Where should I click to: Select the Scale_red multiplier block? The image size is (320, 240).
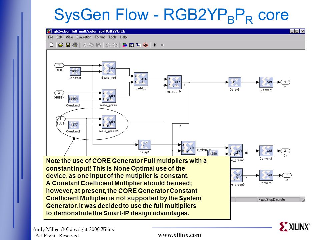click(x=109, y=69)
